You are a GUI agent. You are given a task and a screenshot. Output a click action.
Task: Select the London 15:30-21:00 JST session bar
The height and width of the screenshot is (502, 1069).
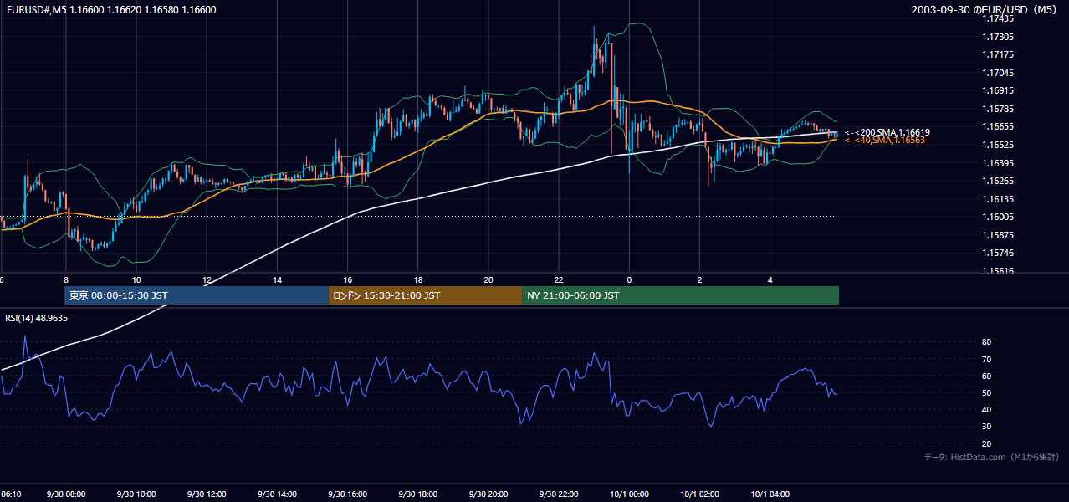coord(426,295)
